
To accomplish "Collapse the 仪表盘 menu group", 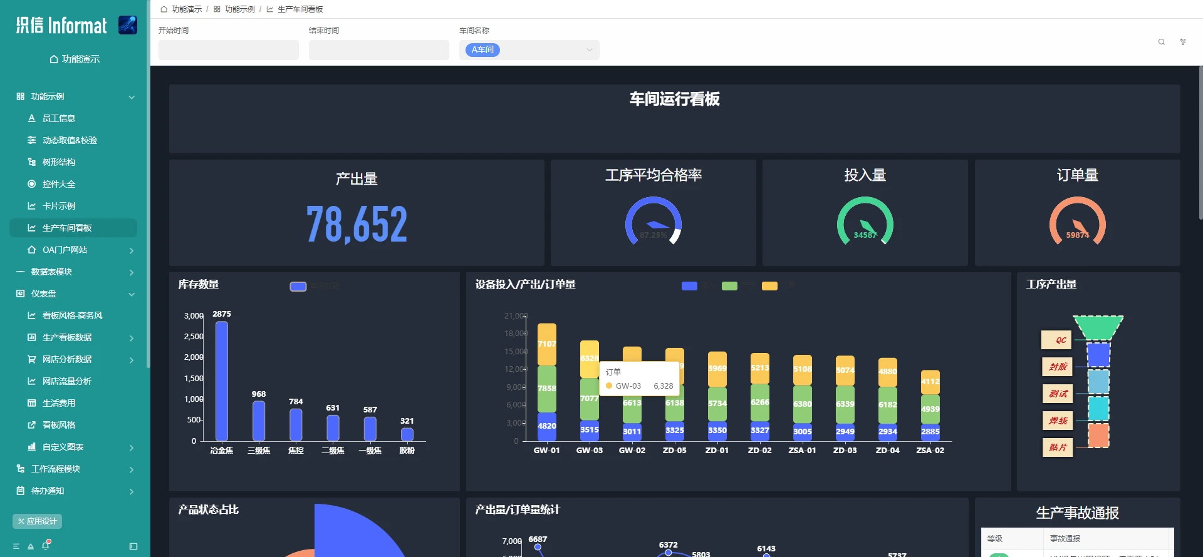I will (x=132, y=294).
